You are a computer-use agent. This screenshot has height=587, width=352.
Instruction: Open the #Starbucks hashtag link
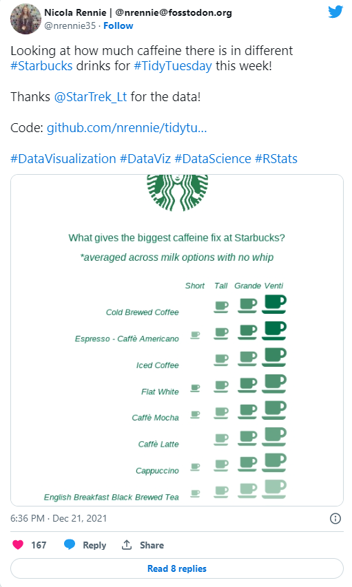(x=41, y=66)
